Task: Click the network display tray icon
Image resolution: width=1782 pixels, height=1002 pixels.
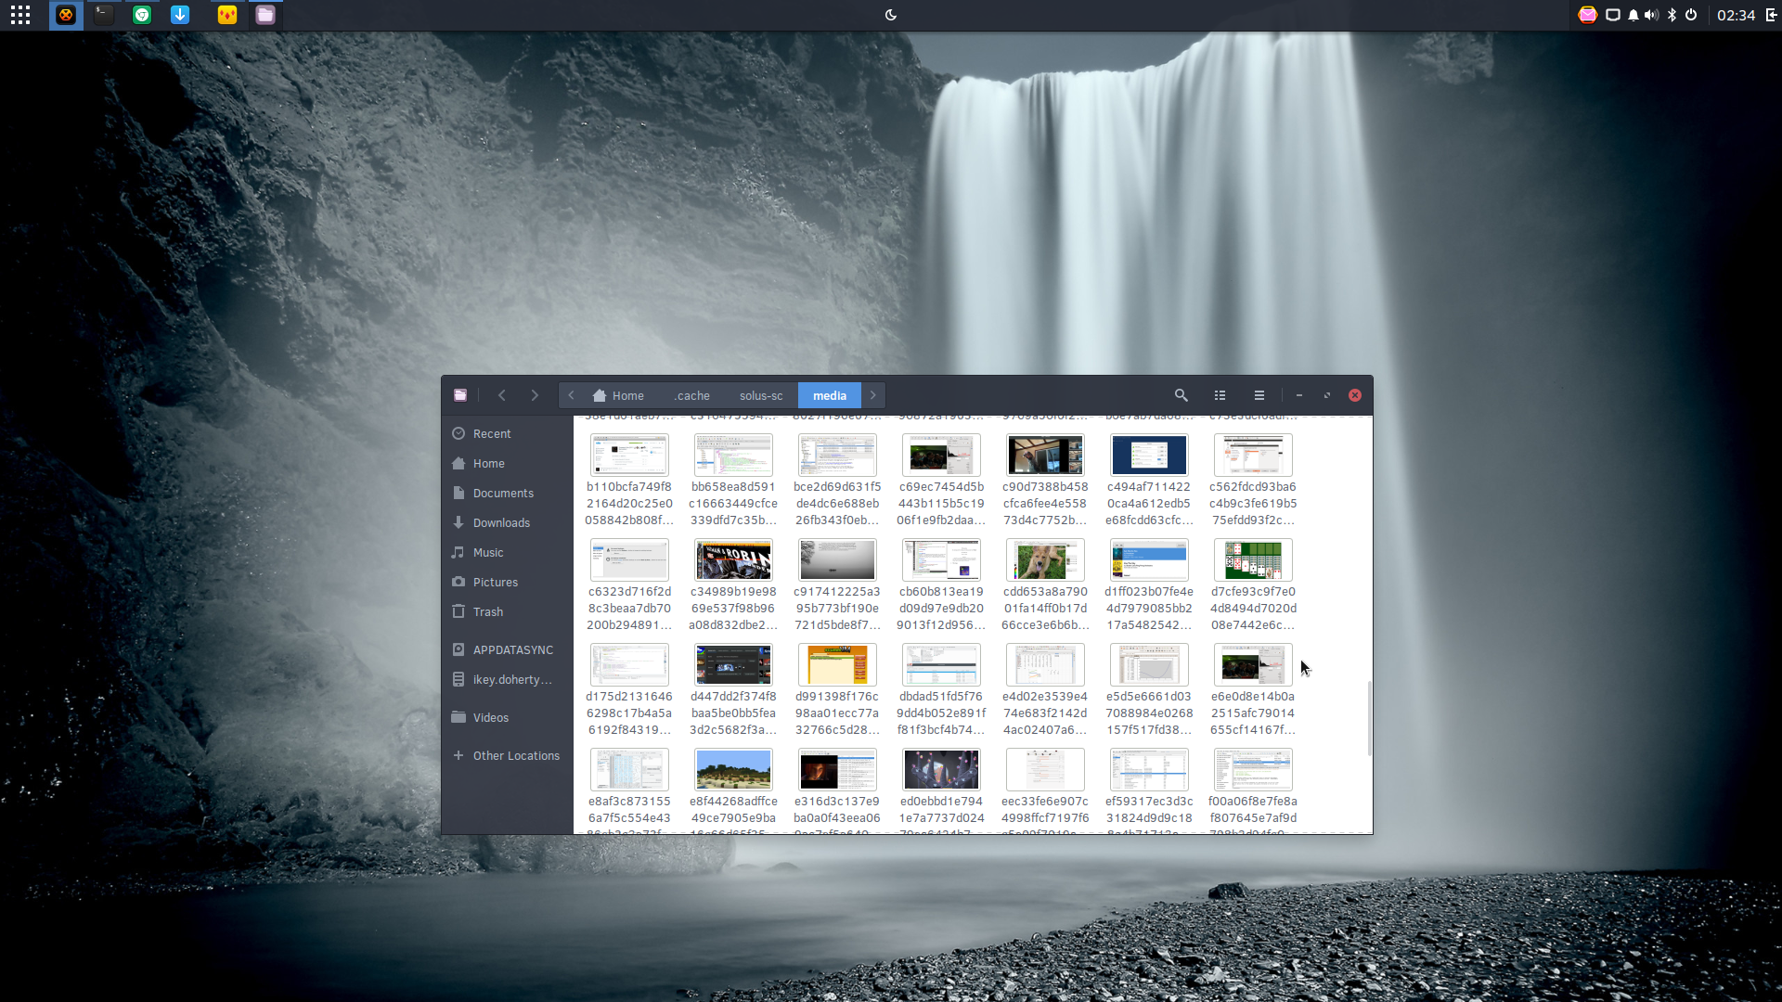Action: tap(1613, 15)
